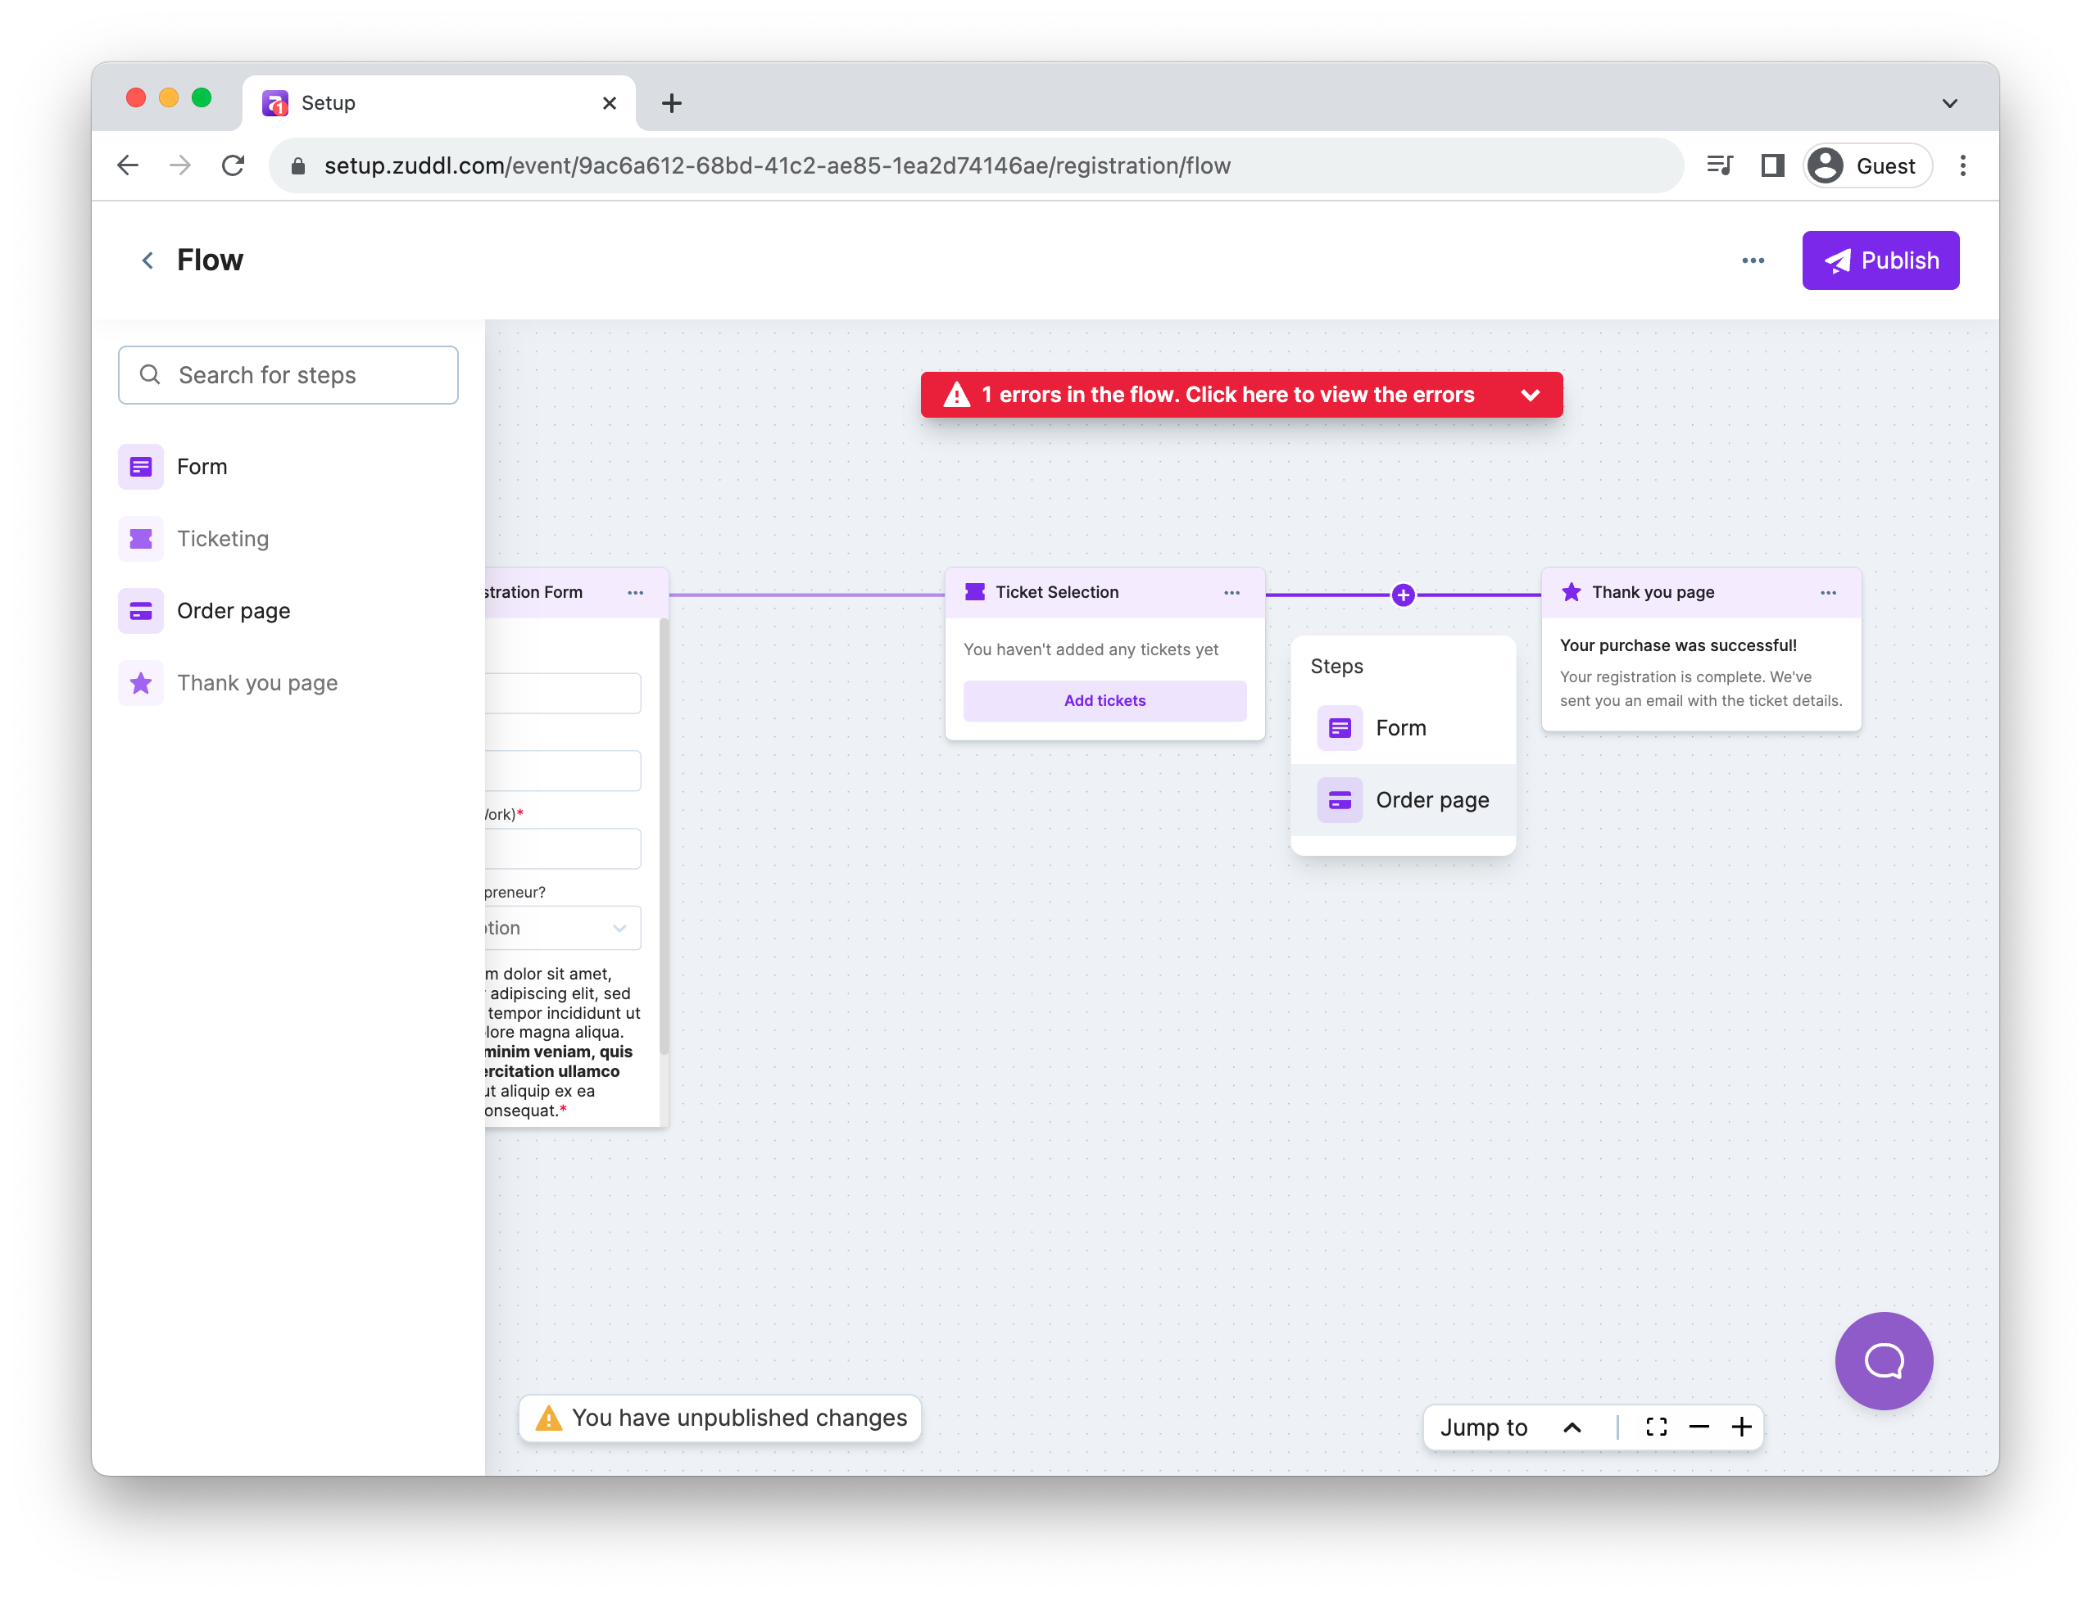This screenshot has width=2091, height=1597.
Task: Open Registration Form card options menu
Action: [635, 592]
